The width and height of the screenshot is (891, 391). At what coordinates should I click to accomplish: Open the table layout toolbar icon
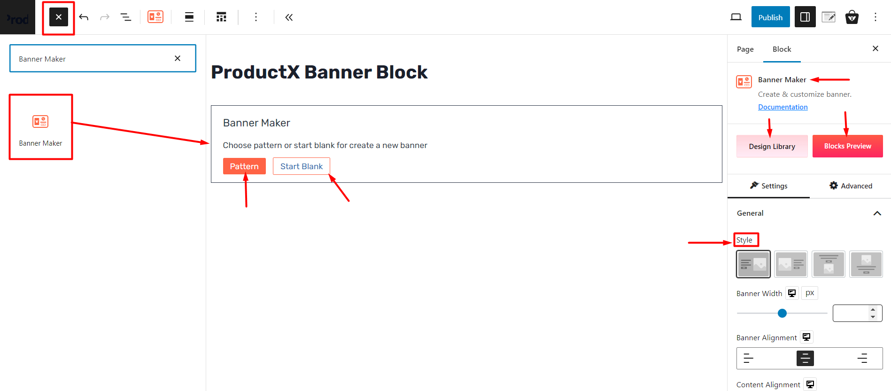click(x=221, y=17)
